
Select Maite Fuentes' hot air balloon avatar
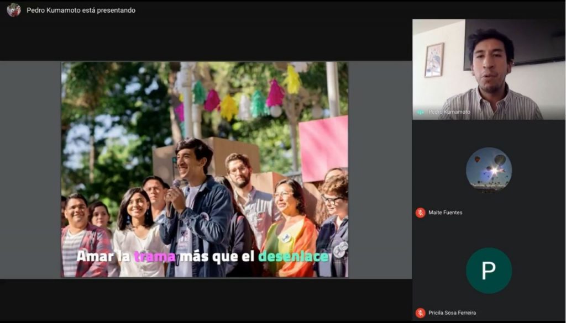coord(489,170)
